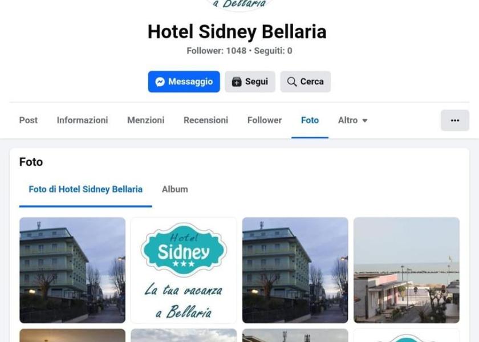The width and height of the screenshot is (479, 342).
Task: Select the Foto tab
Action: (310, 120)
